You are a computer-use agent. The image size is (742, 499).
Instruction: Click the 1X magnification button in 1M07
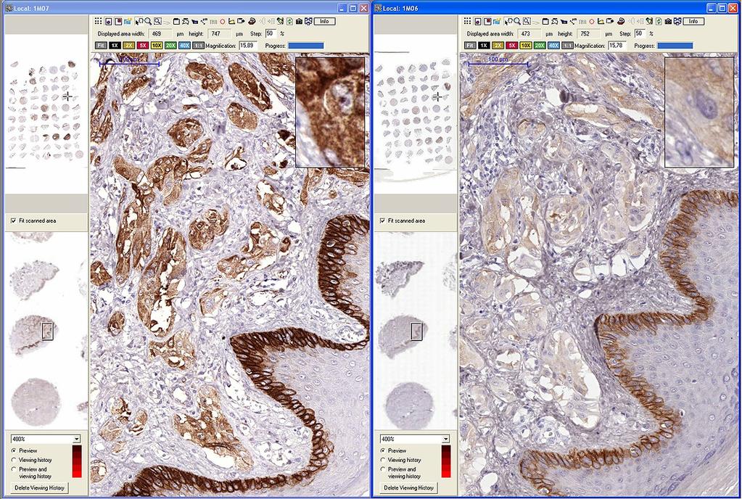115,46
